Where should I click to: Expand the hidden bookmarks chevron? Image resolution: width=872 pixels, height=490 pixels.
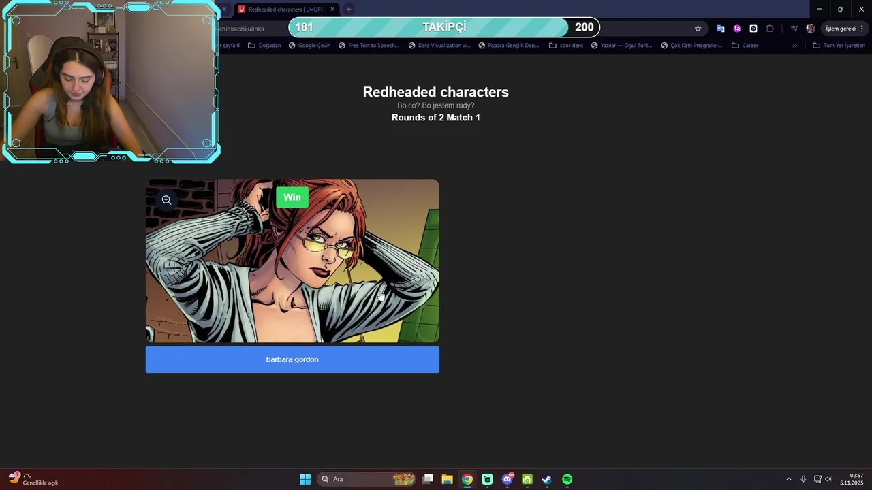(x=794, y=46)
